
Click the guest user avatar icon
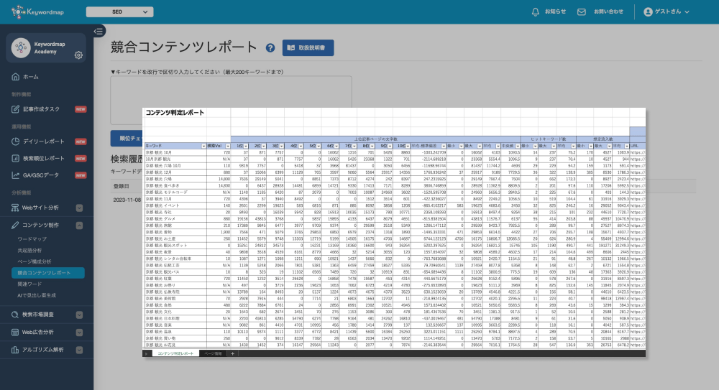[x=648, y=12]
